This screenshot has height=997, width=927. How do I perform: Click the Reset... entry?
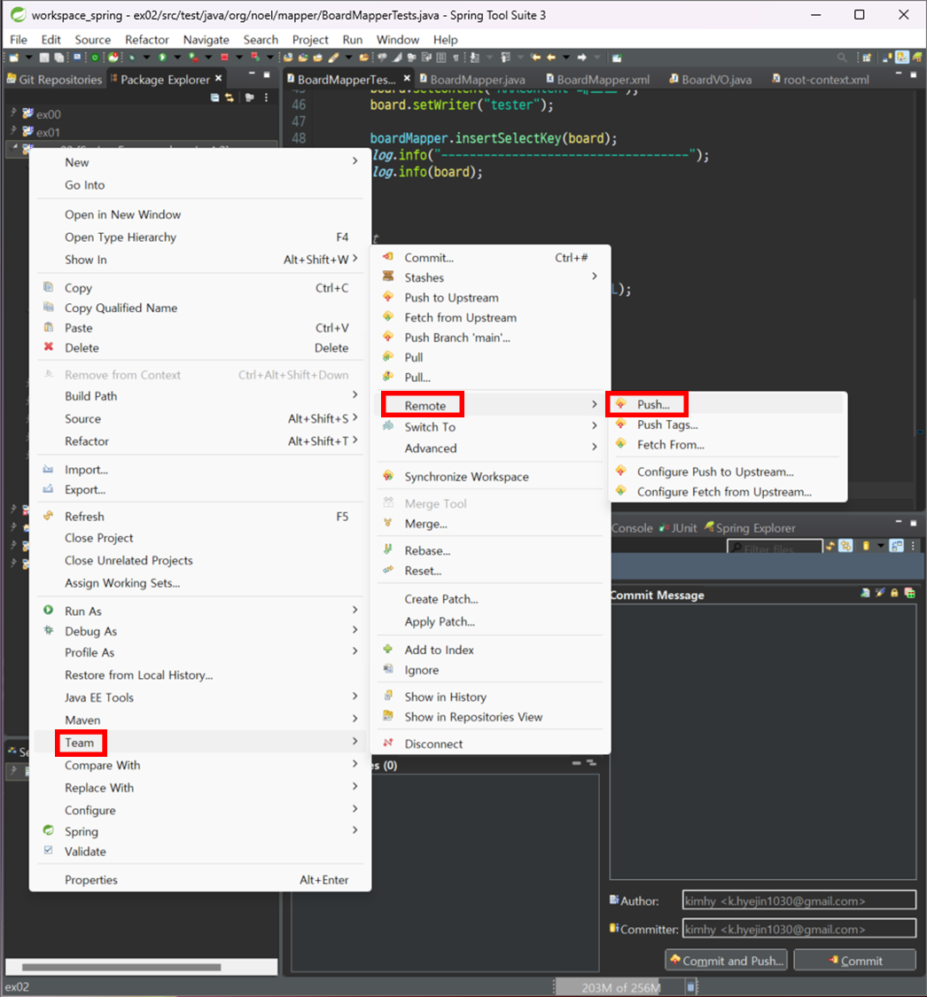pyautogui.click(x=490, y=571)
